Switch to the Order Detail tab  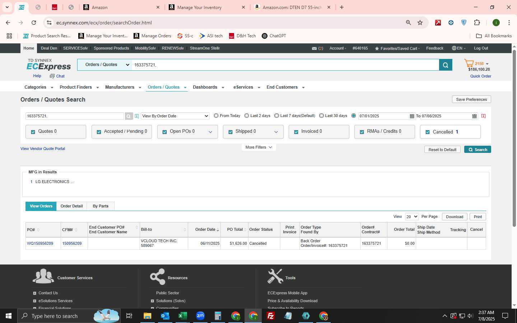click(71, 206)
